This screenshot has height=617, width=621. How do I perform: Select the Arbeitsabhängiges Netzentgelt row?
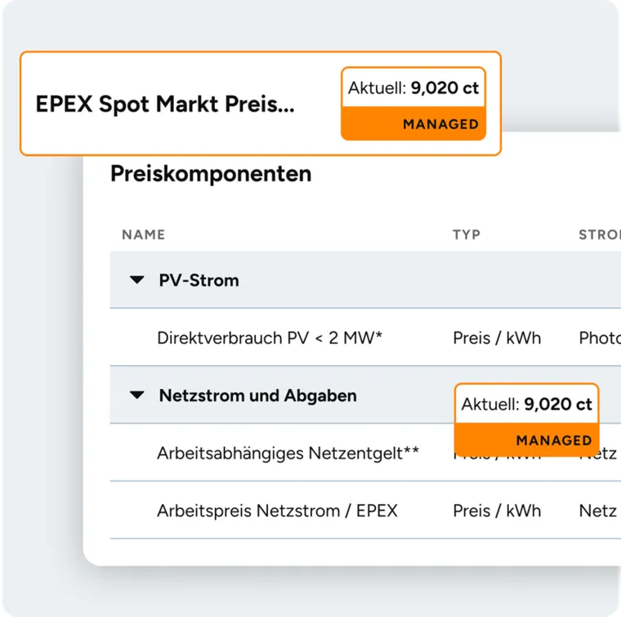288,453
